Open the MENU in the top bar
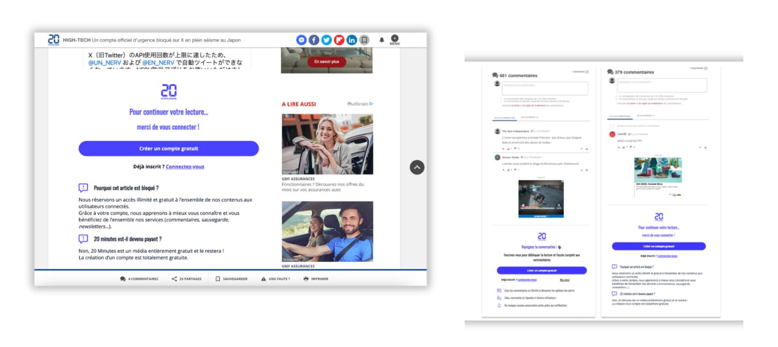Screen dimensions: 778x347 coord(394,39)
